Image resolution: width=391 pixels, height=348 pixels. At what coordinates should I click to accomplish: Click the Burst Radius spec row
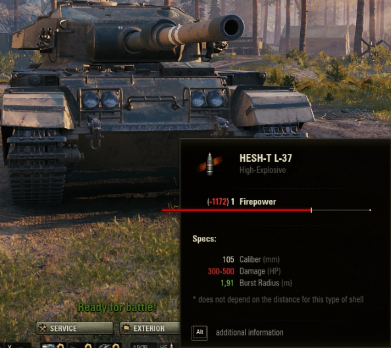pos(256,283)
